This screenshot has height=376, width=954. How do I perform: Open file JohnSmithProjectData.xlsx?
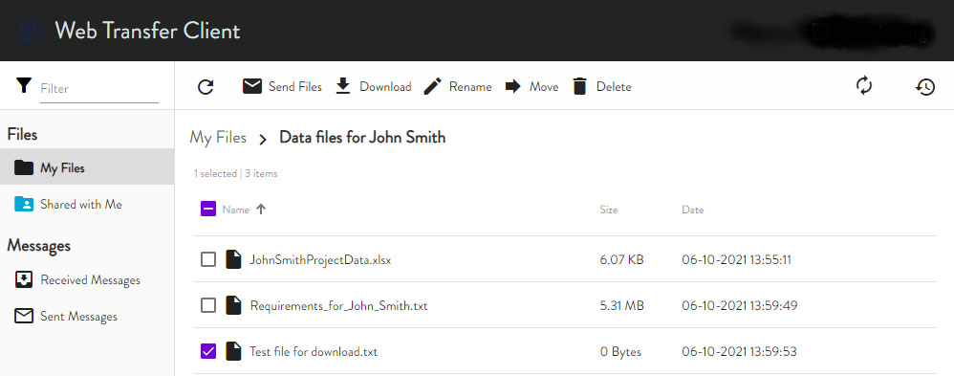320,259
